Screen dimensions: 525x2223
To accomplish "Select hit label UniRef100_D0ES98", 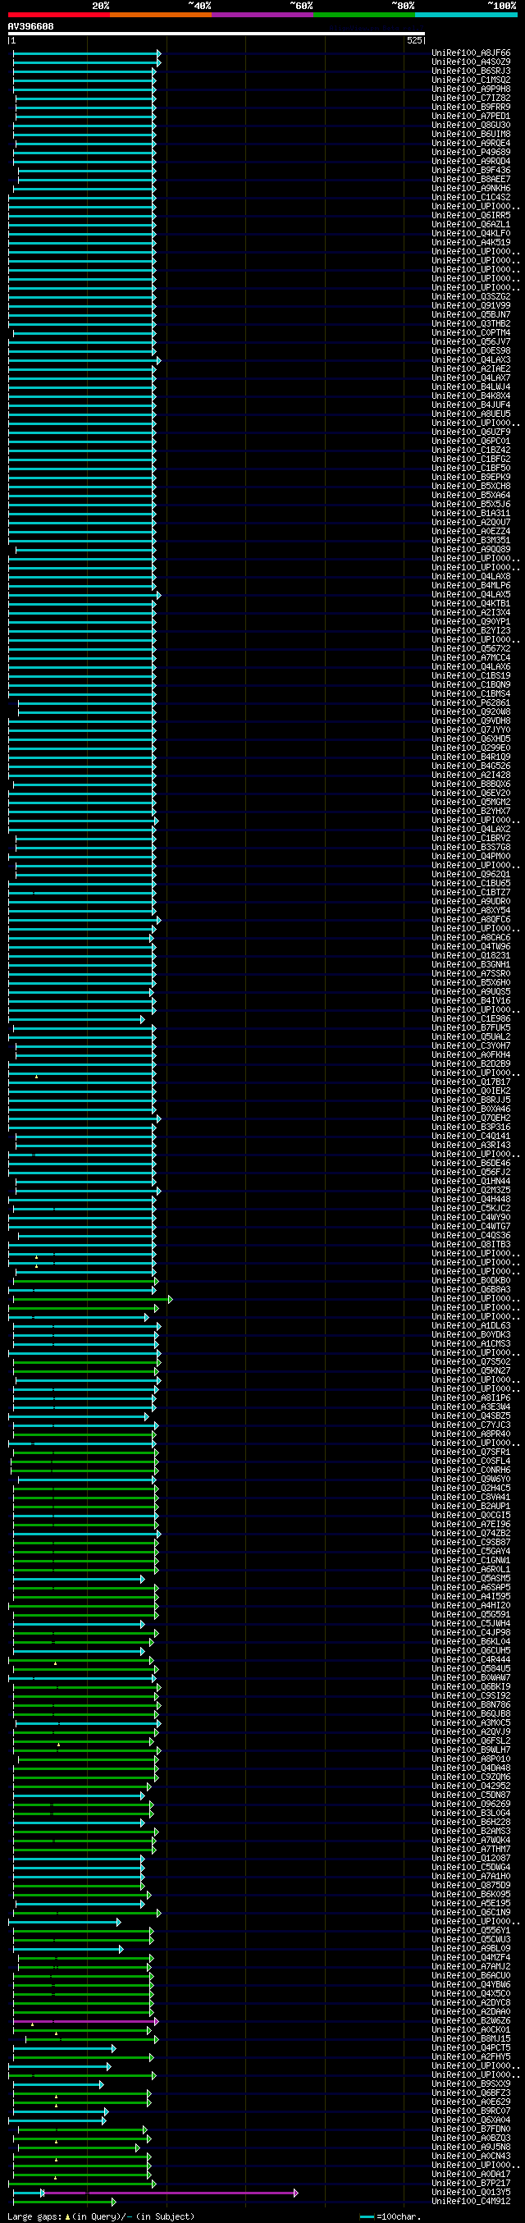I will 471,351.
